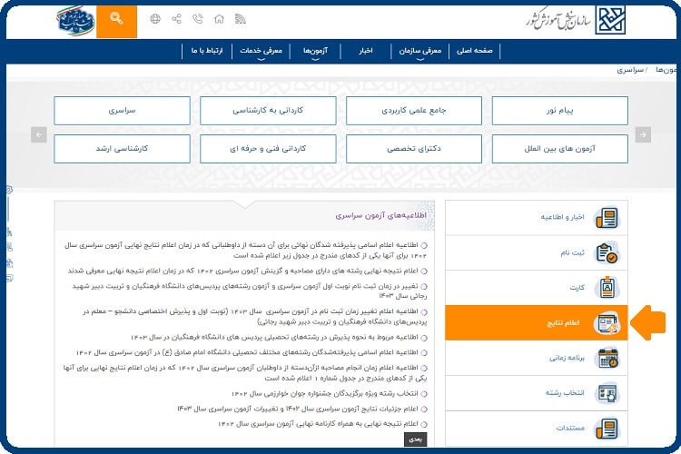Click the share icon in header
Image resolution: width=681 pixels, height=454 pixels.
coord(176,19)
